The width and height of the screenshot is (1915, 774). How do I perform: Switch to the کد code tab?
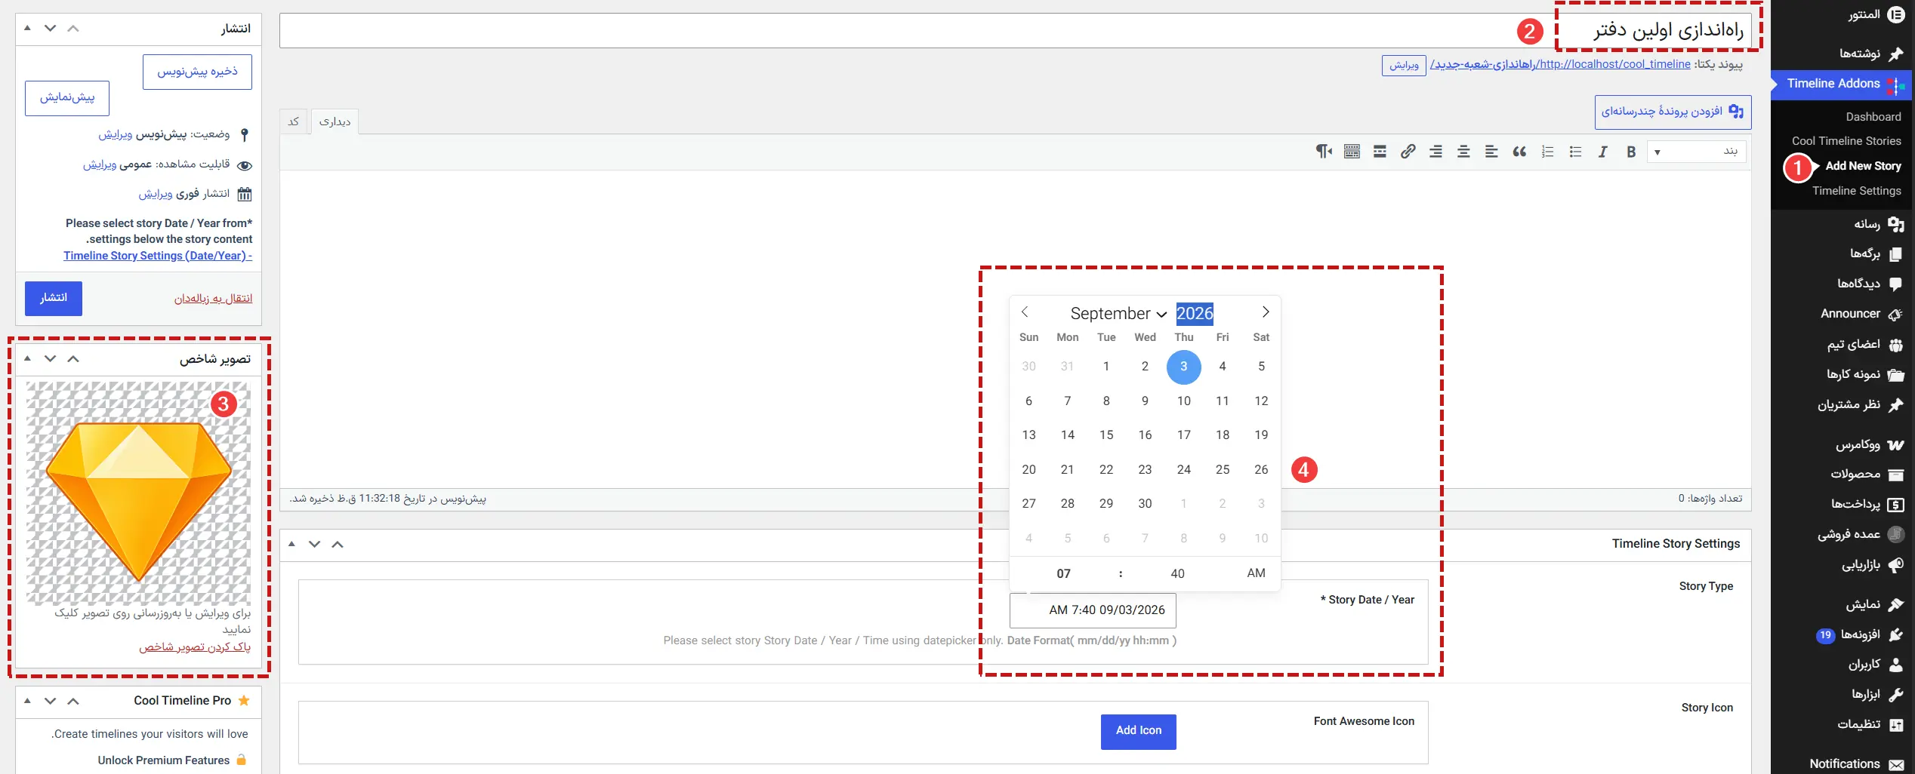pos(294,121)
